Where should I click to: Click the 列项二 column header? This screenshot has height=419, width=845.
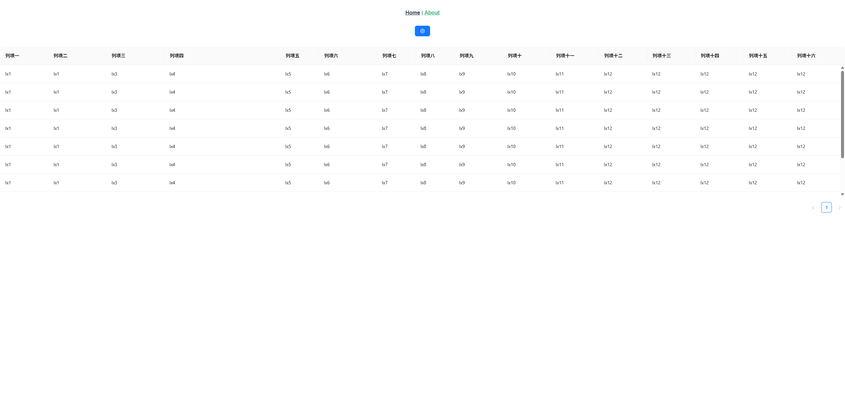pos(60,56)
